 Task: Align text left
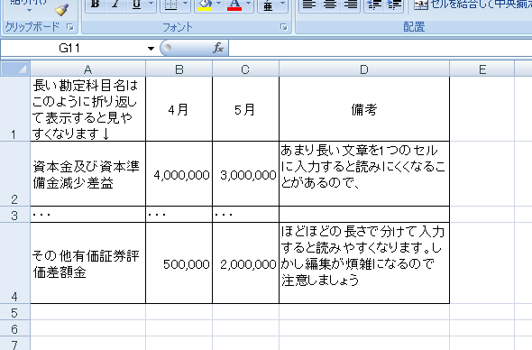308,5
